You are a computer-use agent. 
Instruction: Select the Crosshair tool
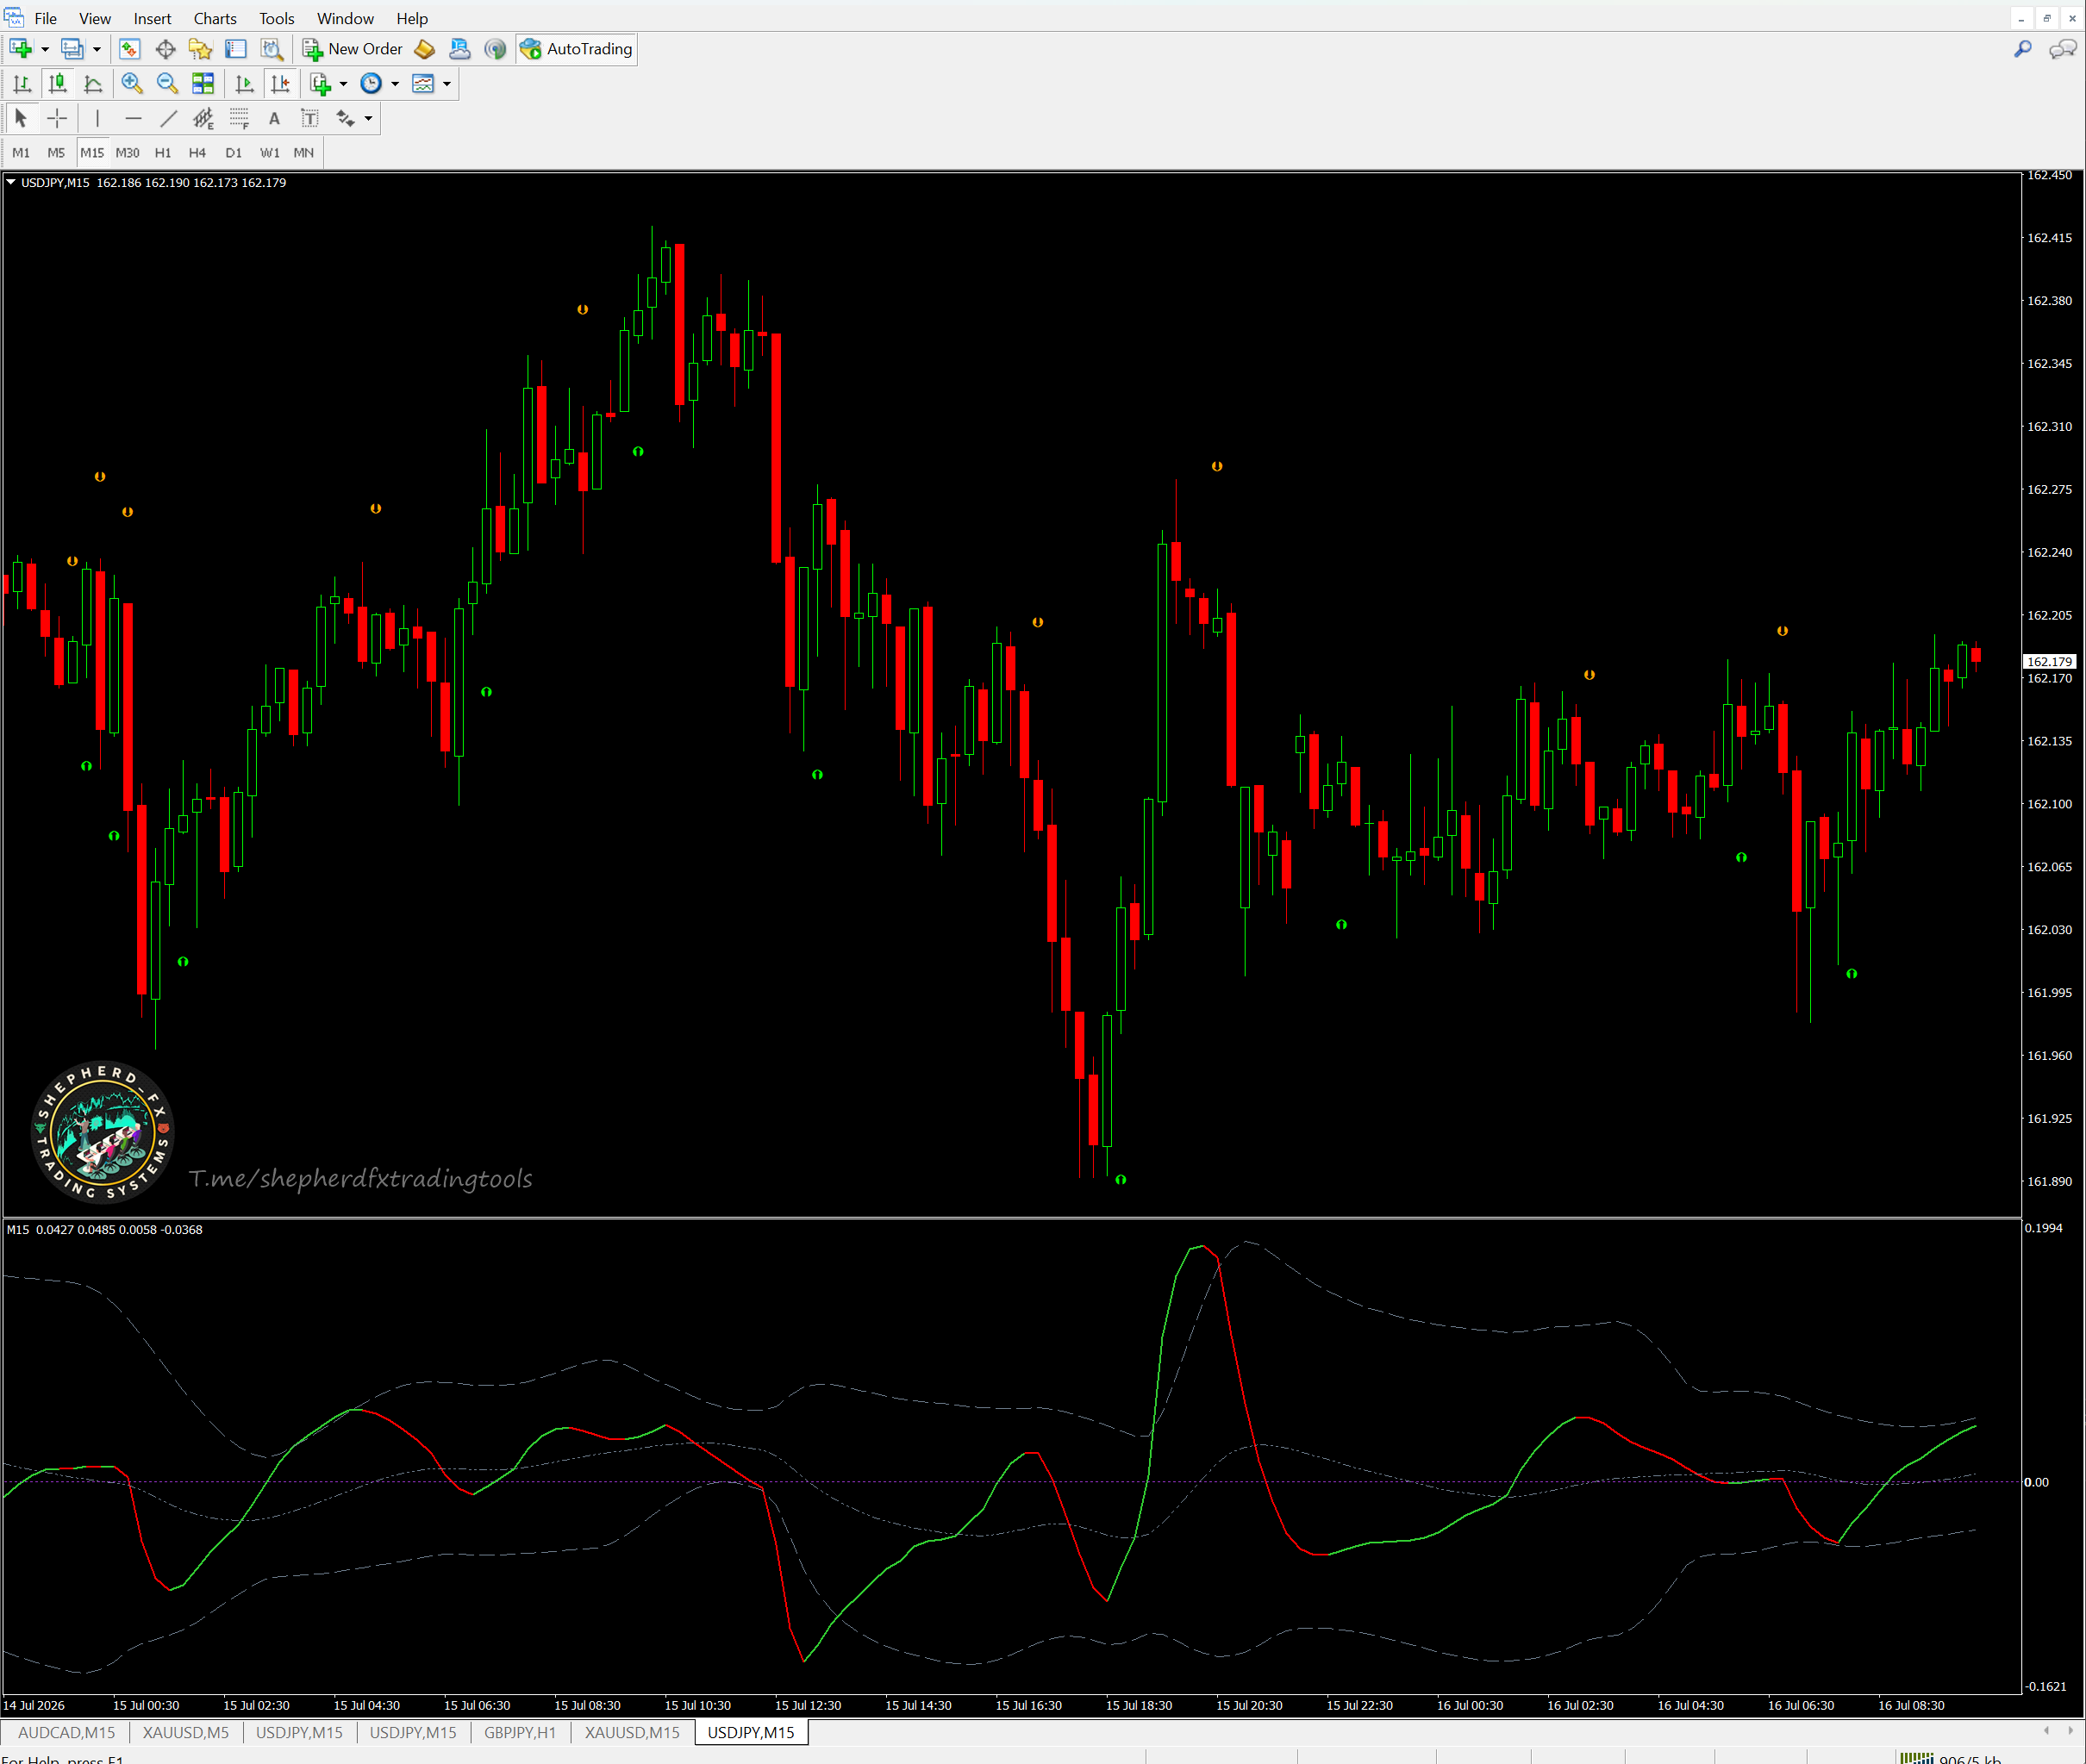tap(57, 119)
